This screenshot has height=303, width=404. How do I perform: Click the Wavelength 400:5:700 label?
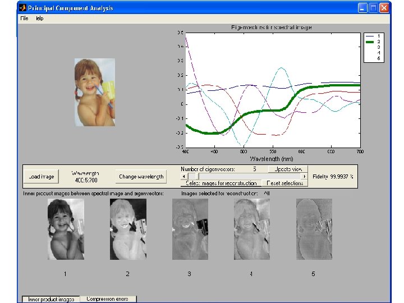(x=86, y=177)
